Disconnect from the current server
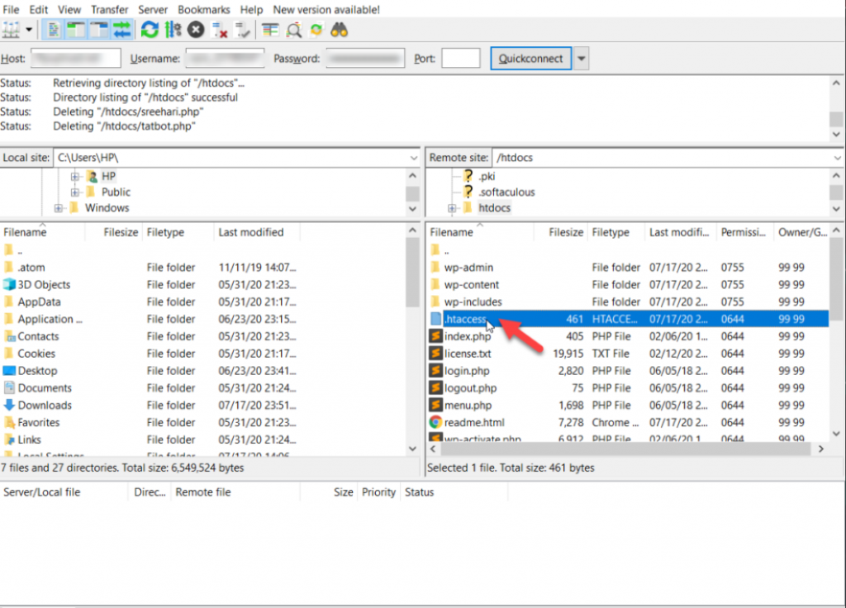The image size is (846, 608). point(220,31)
